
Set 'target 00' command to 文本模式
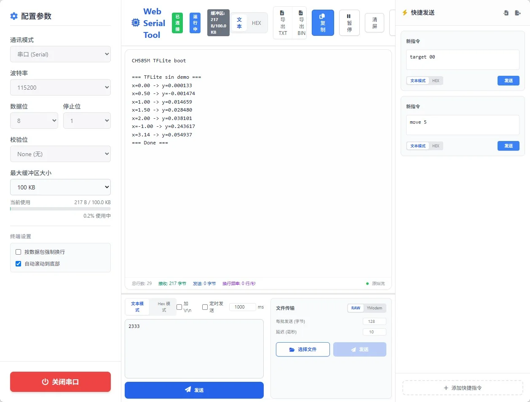coord(418,81)
